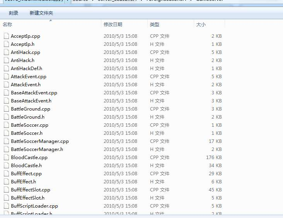Screen dimensions: 283x218
Task: Sort by 修改日期 (Date modified) column
Action: click(113, 25)
